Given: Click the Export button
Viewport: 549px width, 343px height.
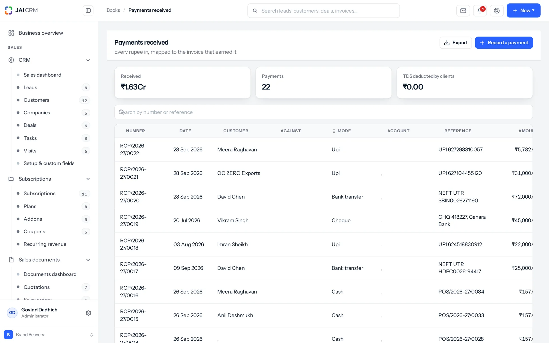Looking at the screenshot, I should (x=455, y=43).
